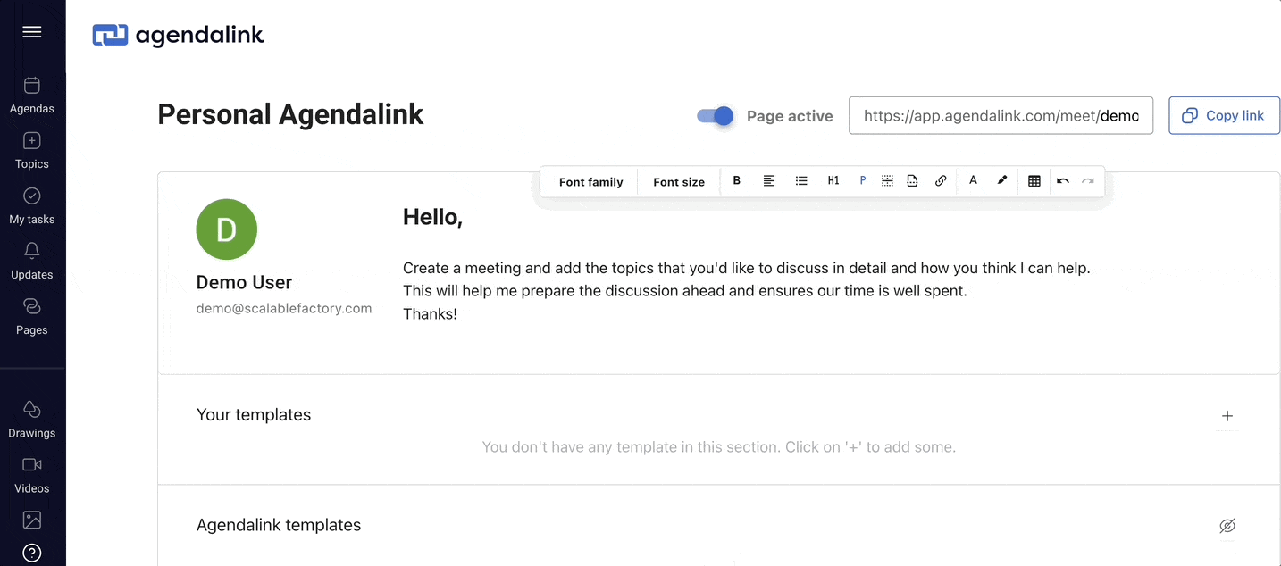Screen dimensions: 1281x566
Task: Copy link to the personal page
Action: (x=1224, y=116)
